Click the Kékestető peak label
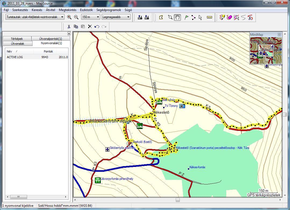The height and width of the screenshot is (210, 290). click(161, 112)
